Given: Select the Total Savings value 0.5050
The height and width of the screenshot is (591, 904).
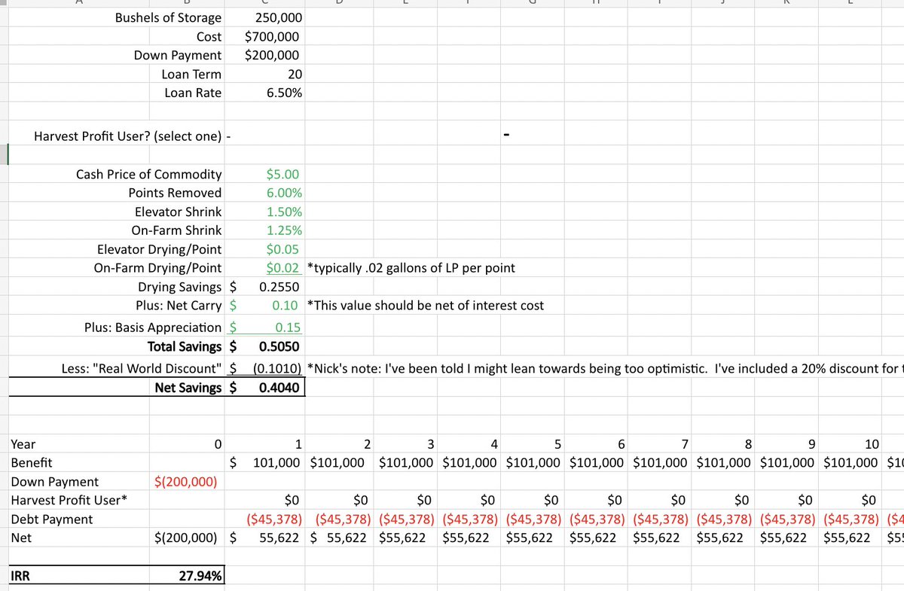Looking at the screenshot, I should tap(279, 347).
